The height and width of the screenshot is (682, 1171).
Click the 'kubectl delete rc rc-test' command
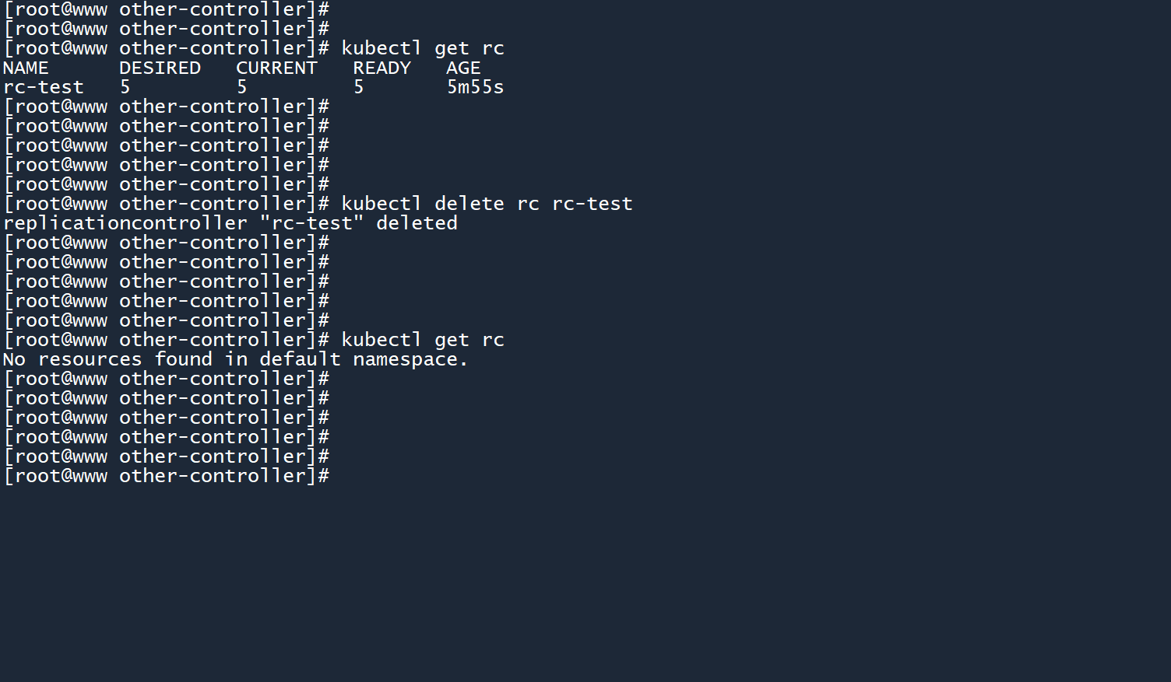coord(487,204)
